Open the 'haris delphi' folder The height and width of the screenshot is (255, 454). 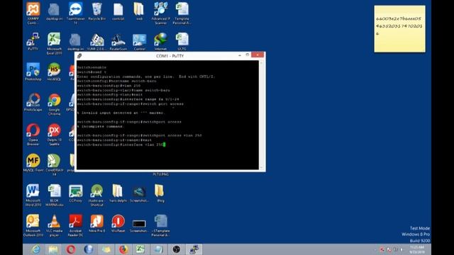[118, 193]
